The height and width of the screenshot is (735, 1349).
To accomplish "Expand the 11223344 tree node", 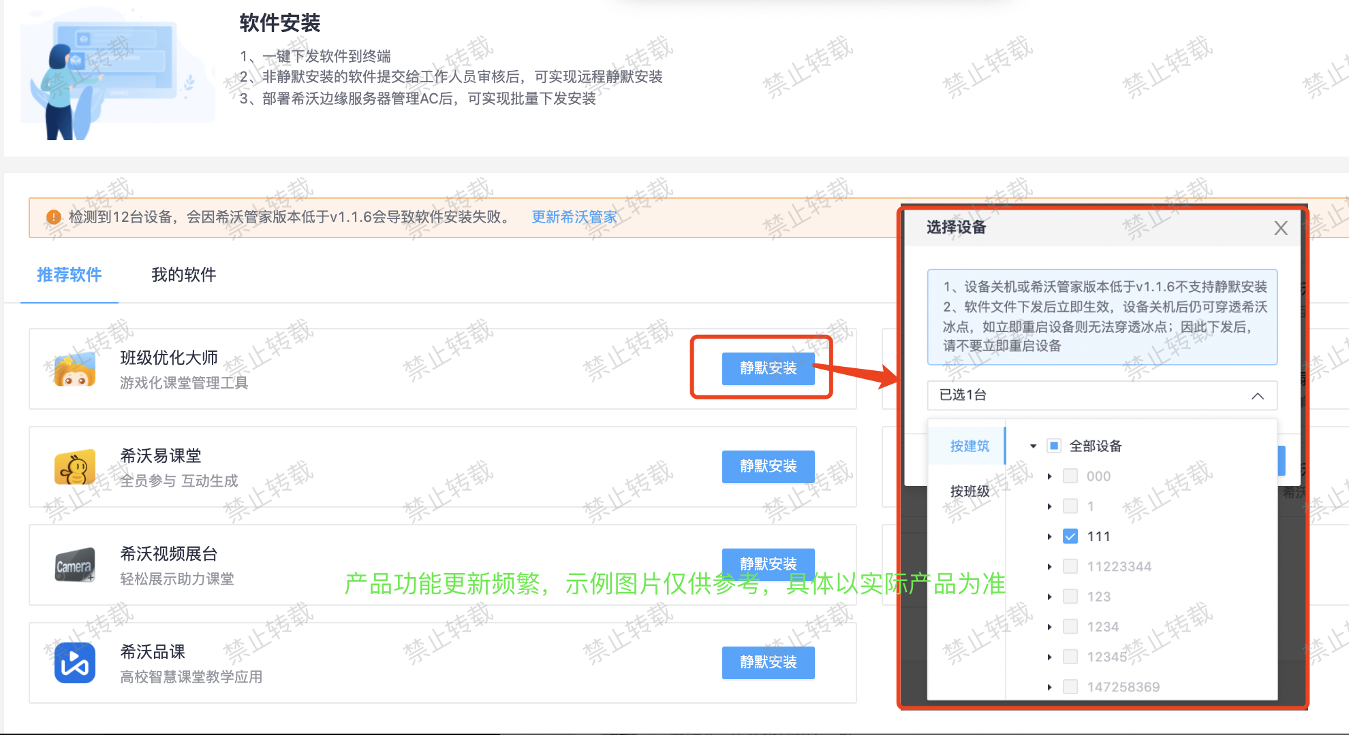I will [x=1049, y=566].
